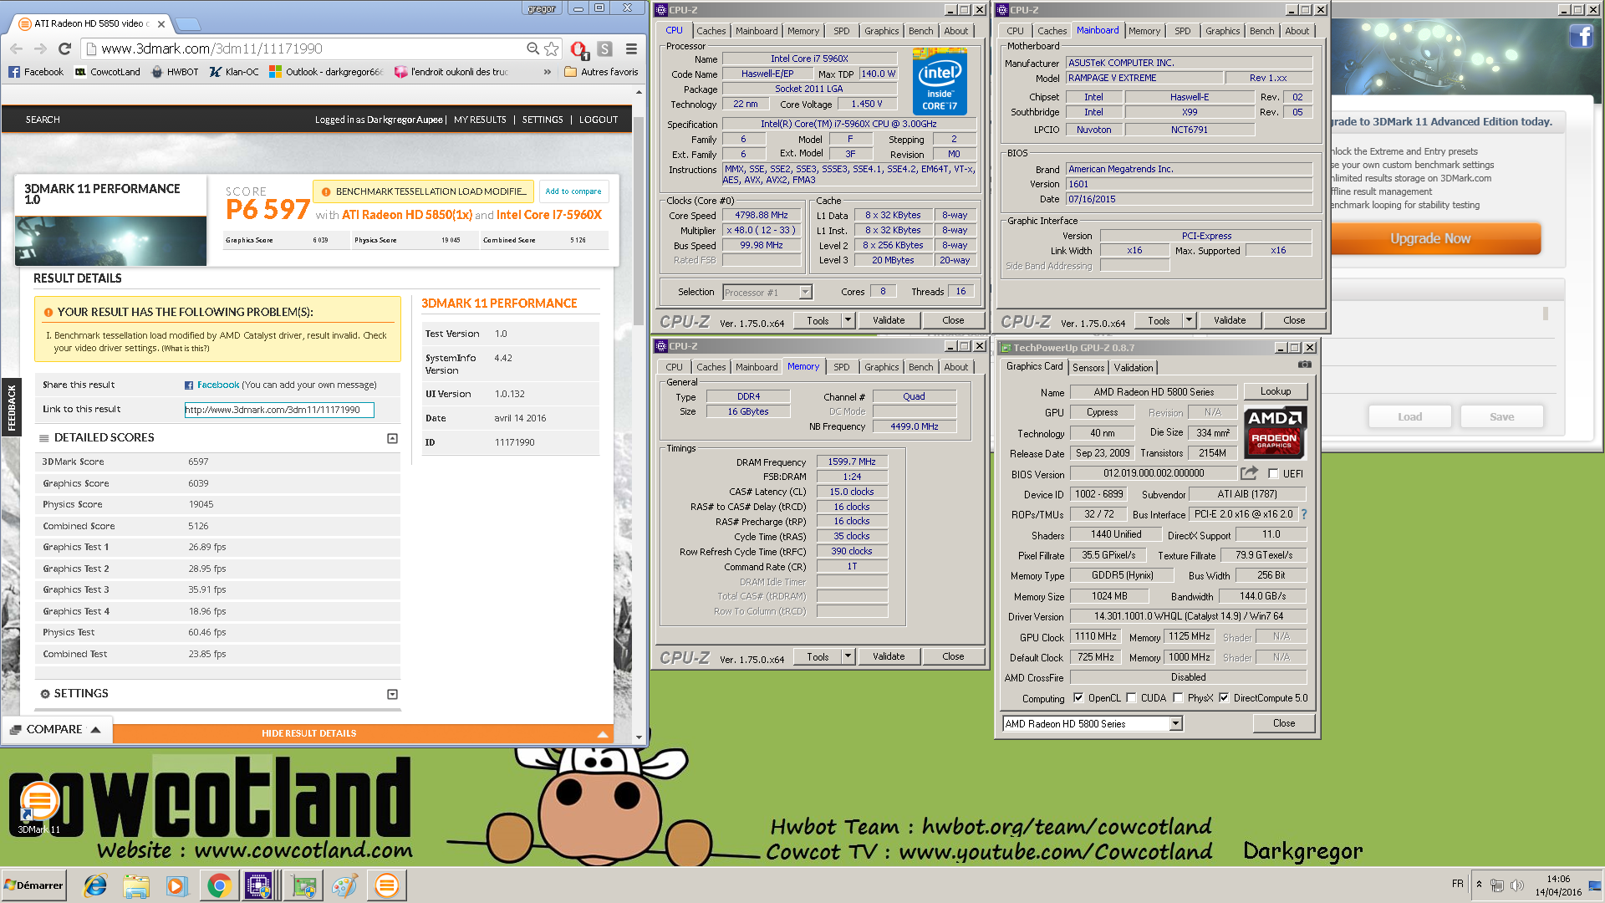Click Chrome's reload page icon
1605x903 pixels.
[x=64, y=48]
